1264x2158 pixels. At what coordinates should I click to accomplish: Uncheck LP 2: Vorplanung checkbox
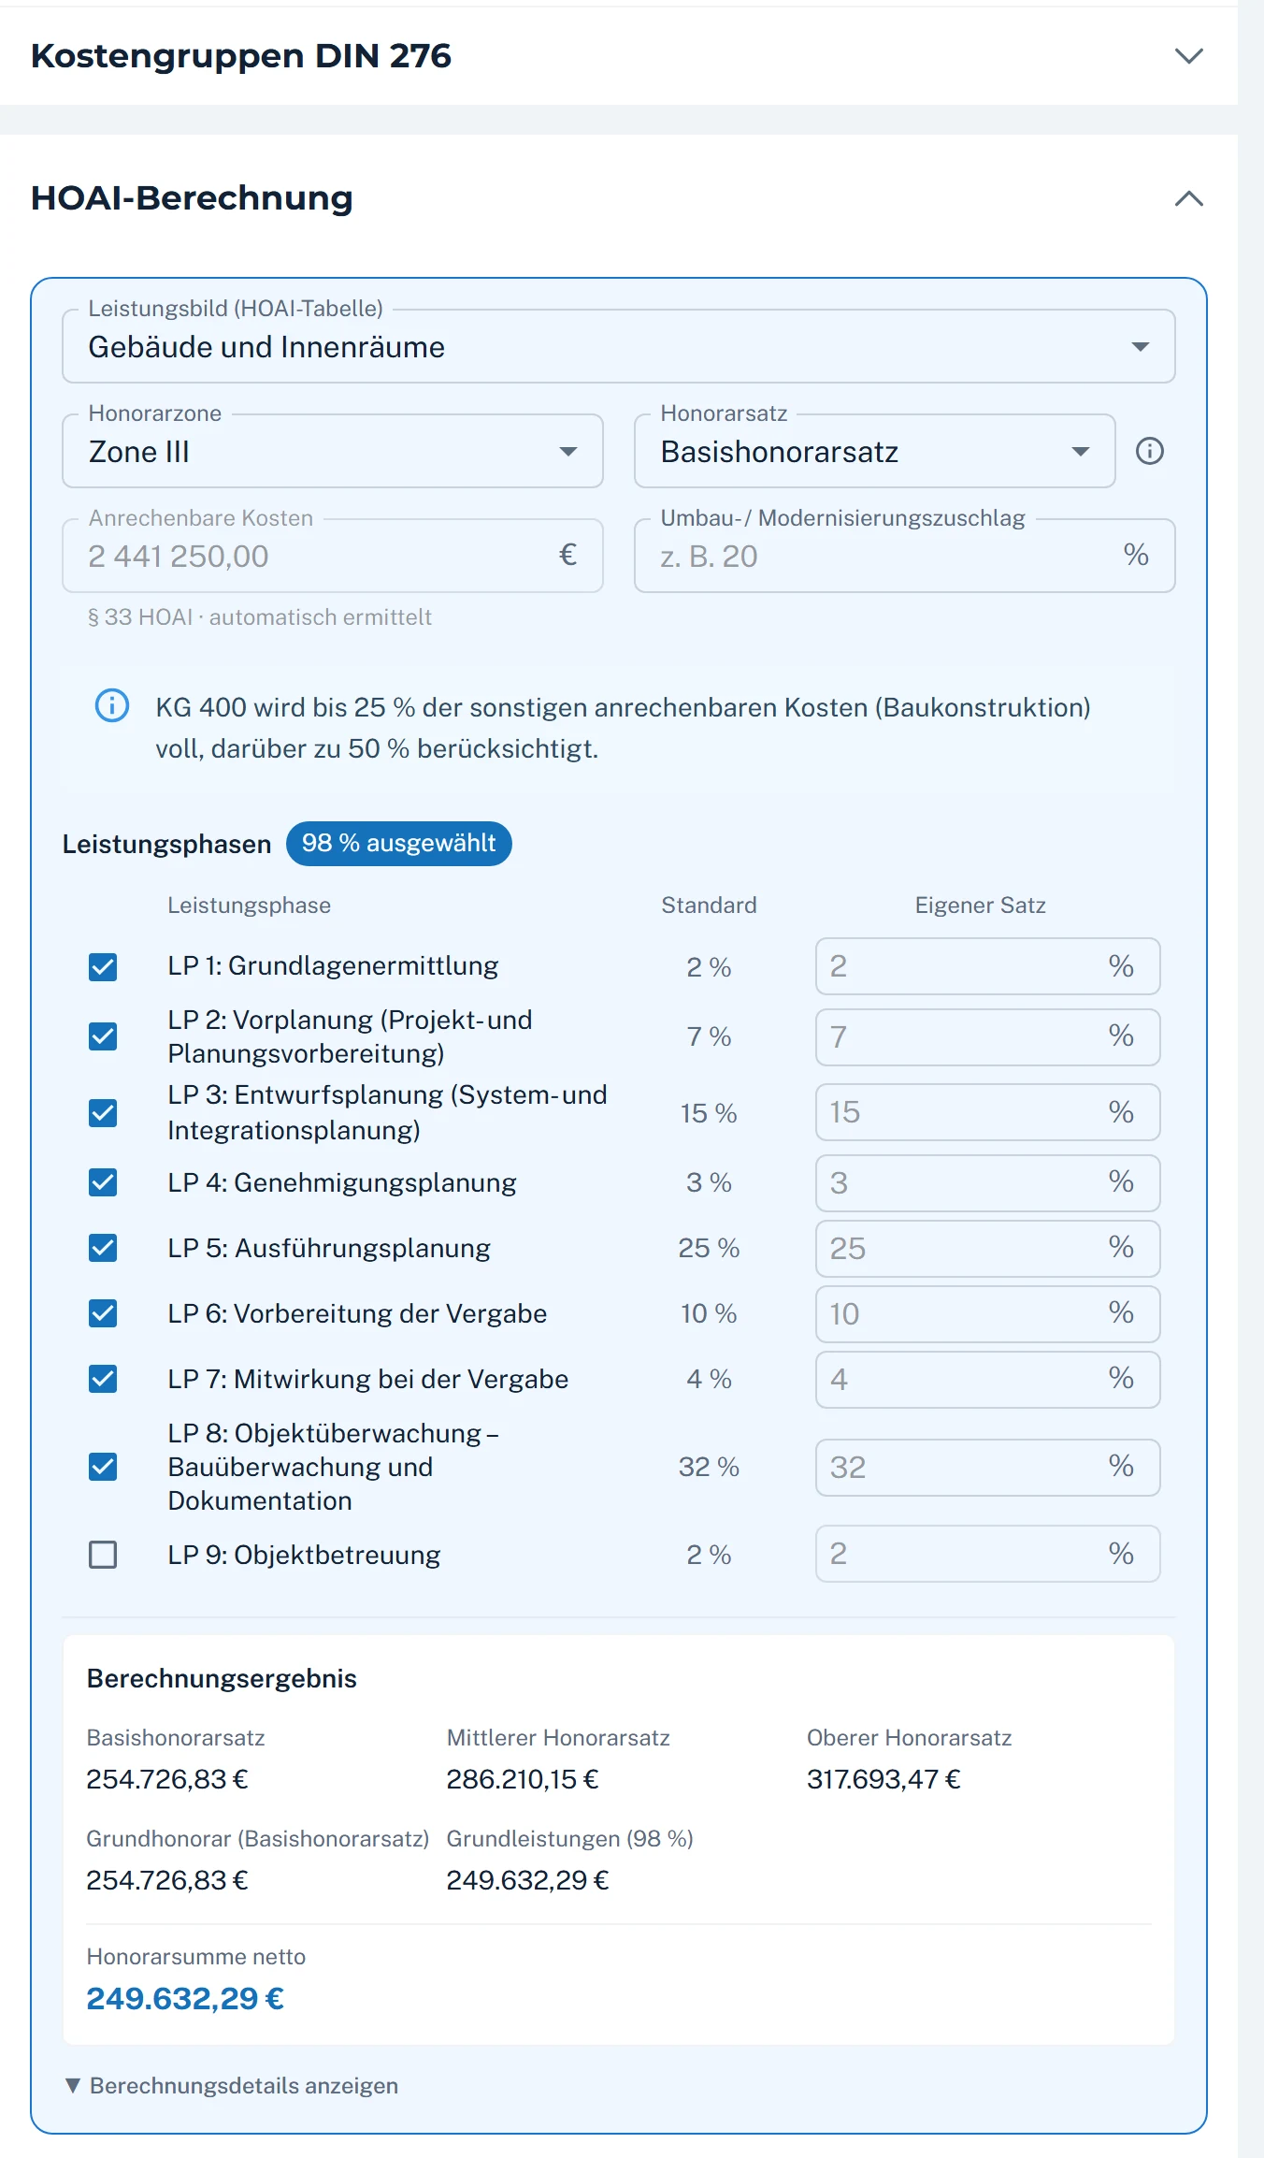[103, 1036]
